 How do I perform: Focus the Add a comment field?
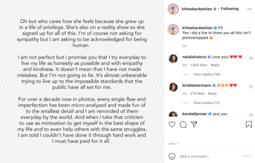click(x=210, y=156)
